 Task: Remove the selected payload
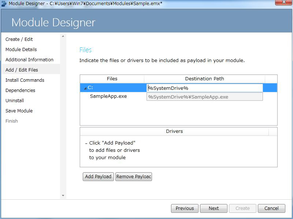click(x=134, y=176)
